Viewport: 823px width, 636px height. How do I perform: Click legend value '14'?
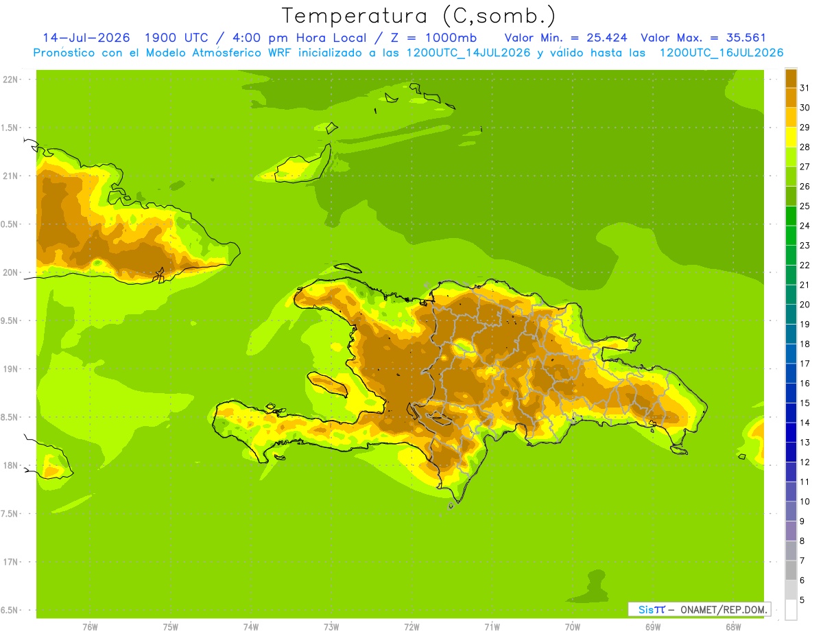804,423
